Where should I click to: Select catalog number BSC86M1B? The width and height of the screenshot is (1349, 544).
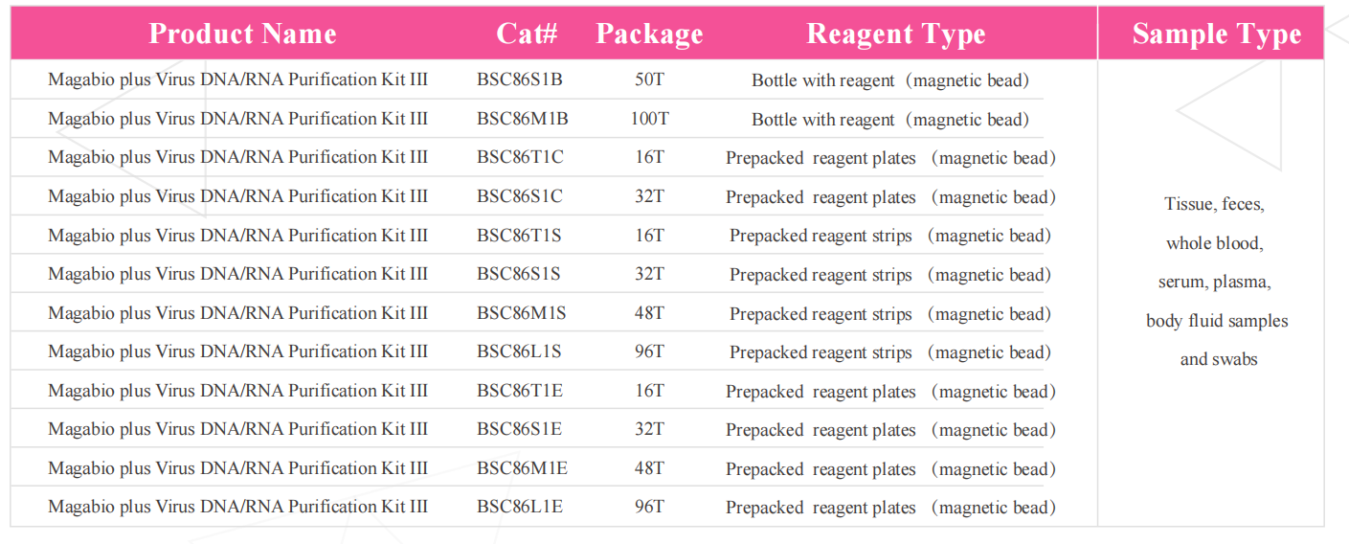[x=523, y=119]
